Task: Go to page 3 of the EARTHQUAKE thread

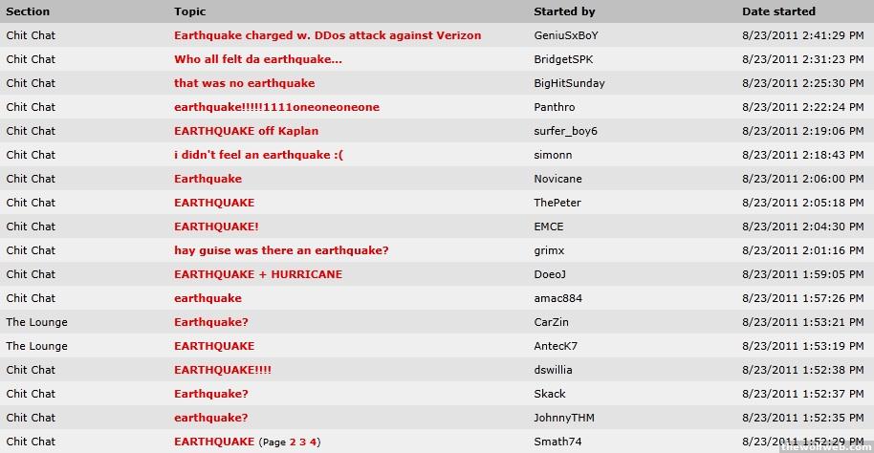Action: pos(302,442)
